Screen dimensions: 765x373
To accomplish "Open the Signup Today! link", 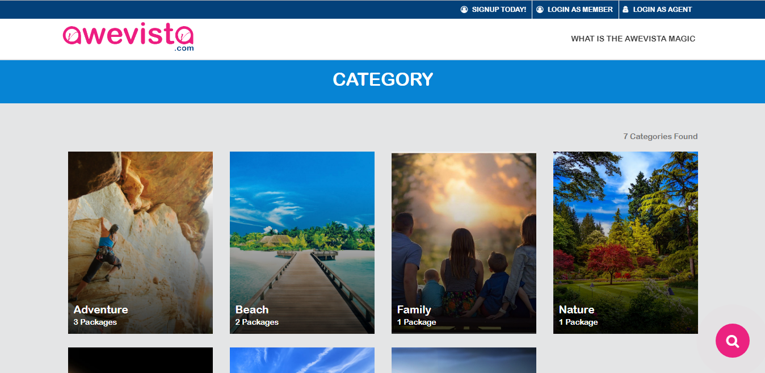I will pyautogui.click(x=499, y=10).
